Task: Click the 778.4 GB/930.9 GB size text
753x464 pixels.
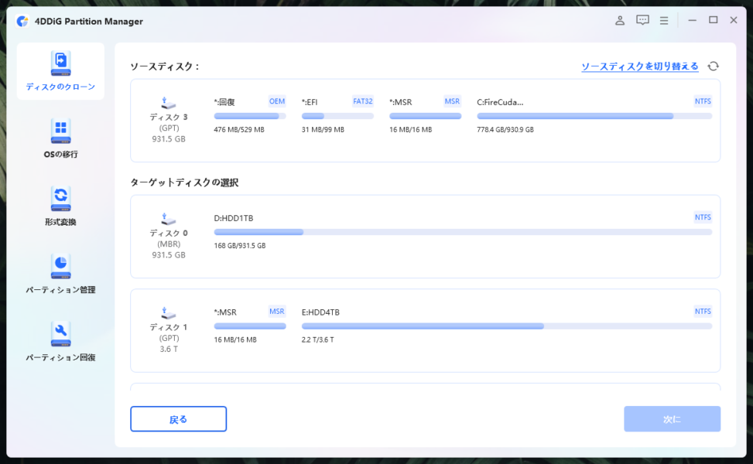Action: [505, 130]
